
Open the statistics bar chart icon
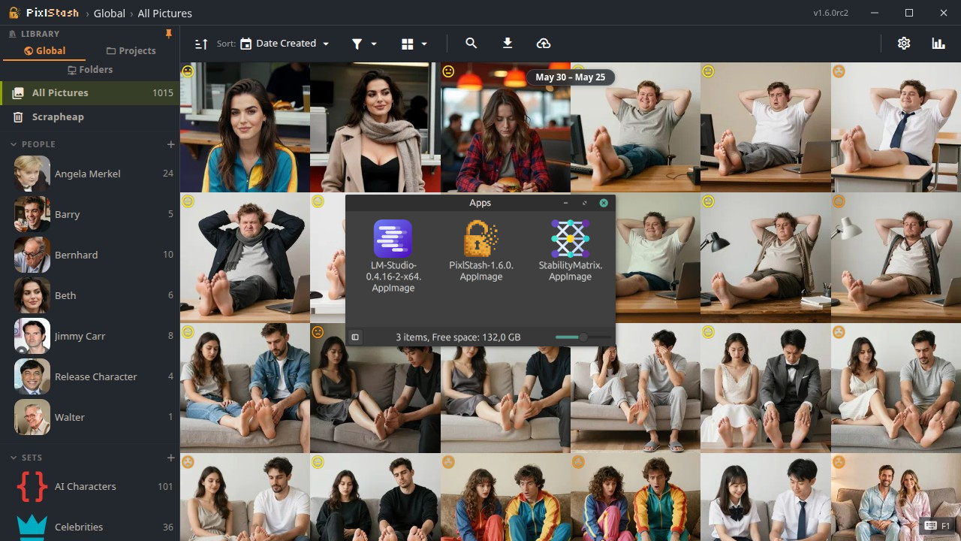point(938,44)
